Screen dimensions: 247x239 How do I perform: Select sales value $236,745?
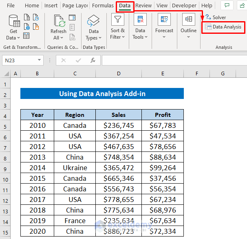(x=119, y=125)
